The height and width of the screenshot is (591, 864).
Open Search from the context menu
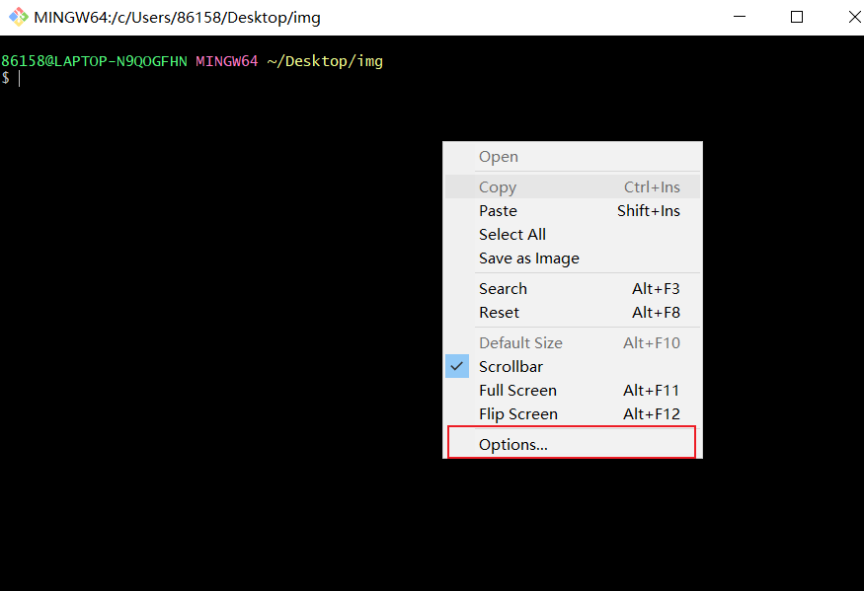pyautogui.click(x=503, y=289)
